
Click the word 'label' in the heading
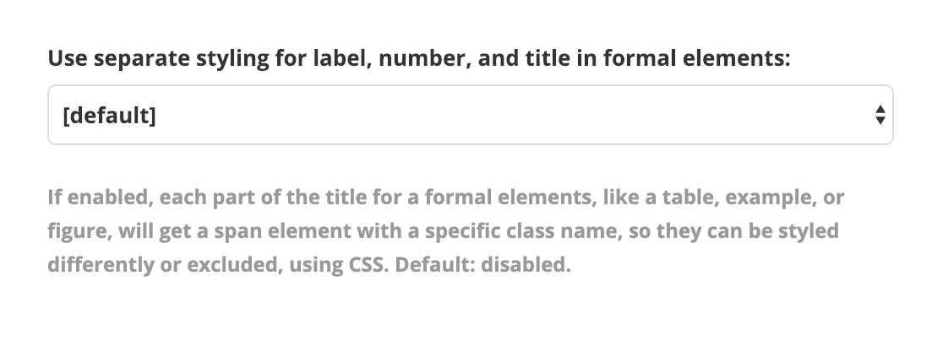340,58
